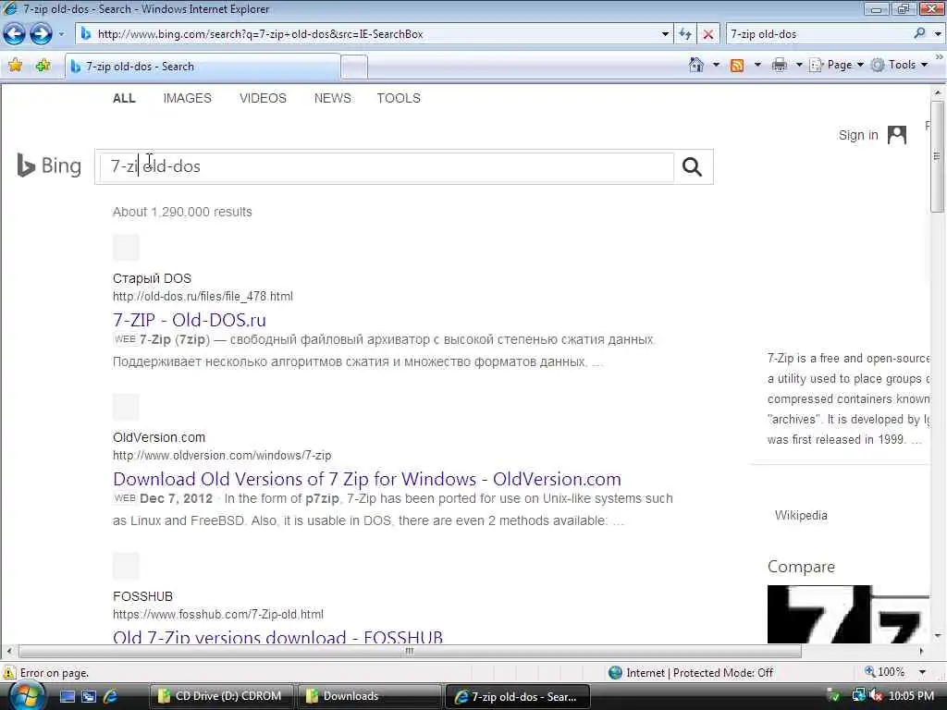This screenshot has height=710, width=947.
Task: Go forward with the Forward arrow button
Action: [x=41, y=34]
